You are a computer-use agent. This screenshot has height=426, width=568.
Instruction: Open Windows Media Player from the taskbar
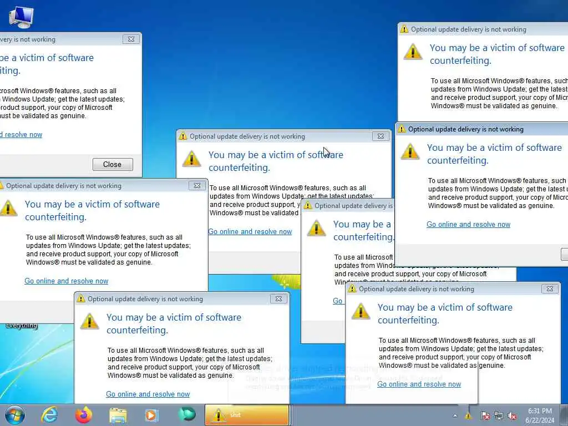(x=151, y=415)
